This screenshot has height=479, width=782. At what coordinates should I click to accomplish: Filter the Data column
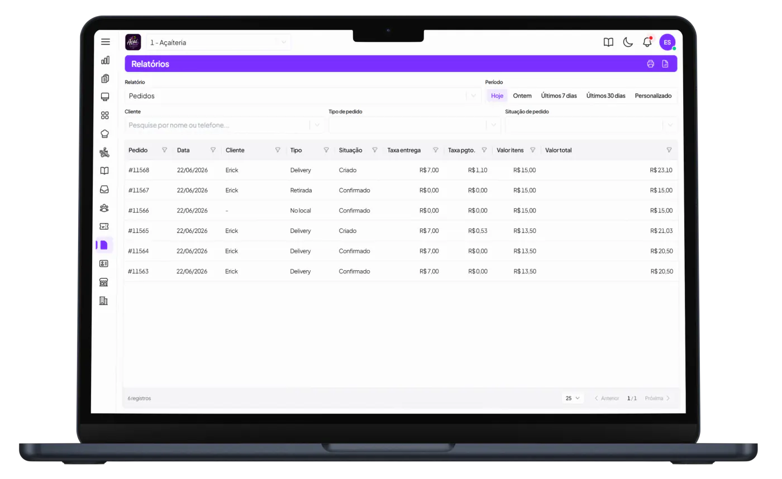(x=213, y=150)
